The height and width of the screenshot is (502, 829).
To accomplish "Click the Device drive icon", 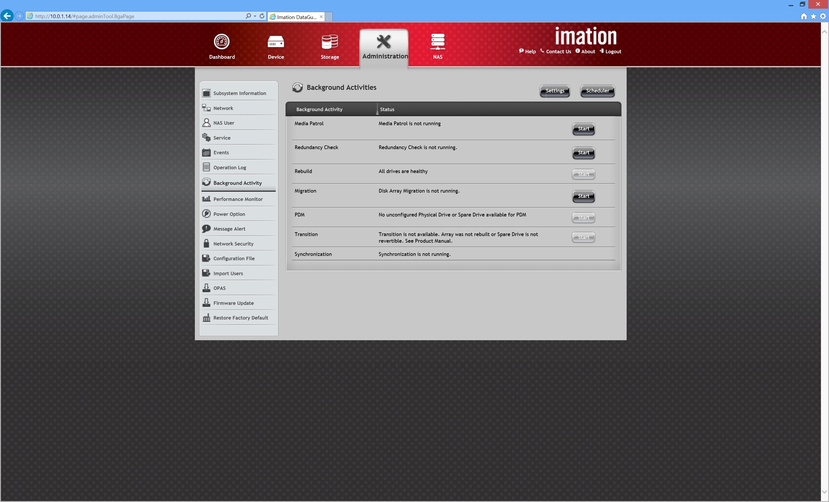I will (x=275, y=42).
